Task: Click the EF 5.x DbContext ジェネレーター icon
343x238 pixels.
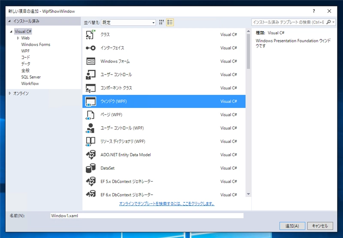Action: point(90,181)
